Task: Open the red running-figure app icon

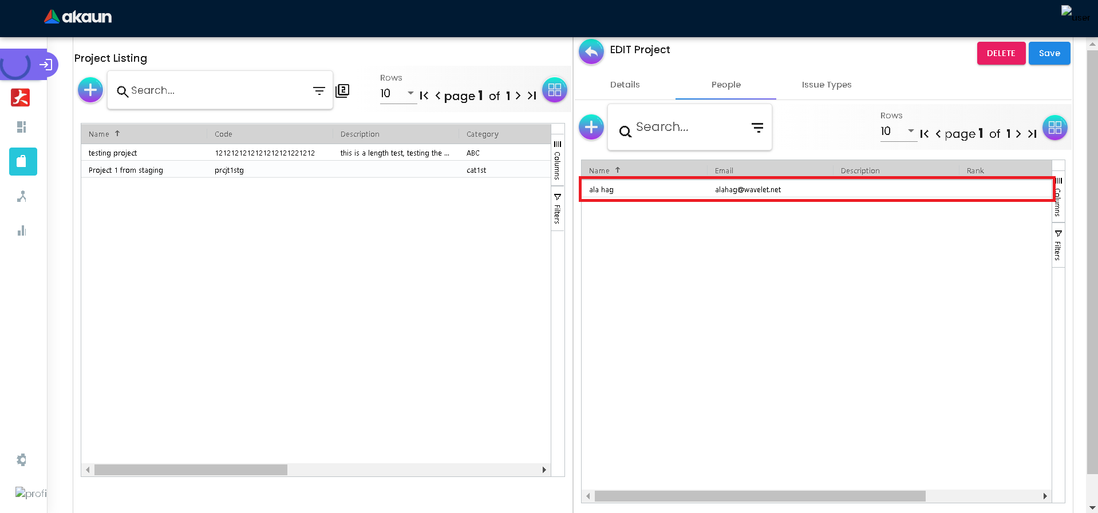Action: tap(21, 98)
